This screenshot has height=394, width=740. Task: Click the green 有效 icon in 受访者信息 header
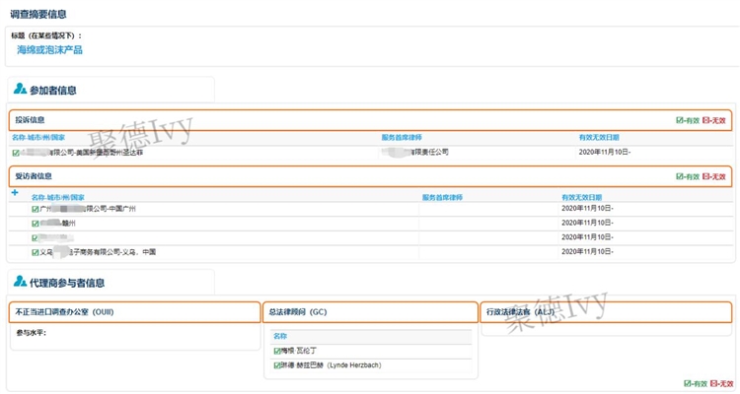(x=680, y=176)
